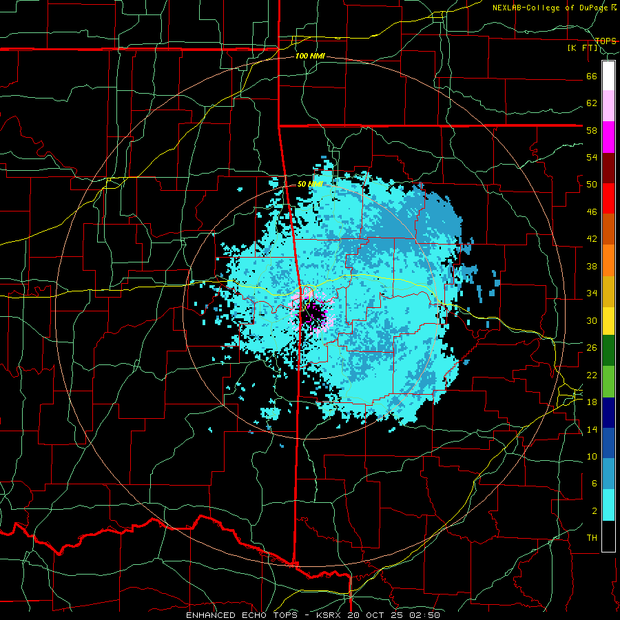
Task: Click the steel blue legend color block
Action: [608, 473]
